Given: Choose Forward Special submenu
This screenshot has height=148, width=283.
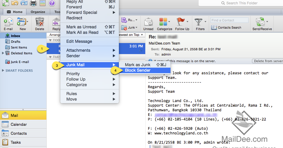Looking at the screenshot, I should [x=90, y=12].
